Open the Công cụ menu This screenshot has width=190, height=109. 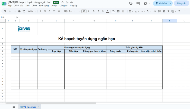64,6
